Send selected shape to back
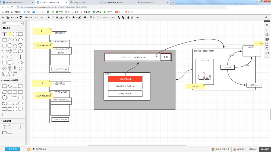This screenshot has width=271, height=152. pos(123,17)
